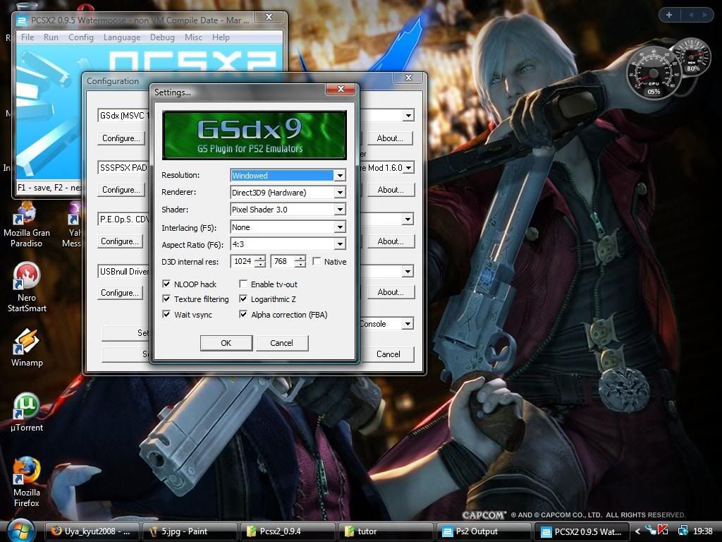This screenshot has height=542, width=722.
Task: Open the Misc menu
Action: [x=193, y=37]
